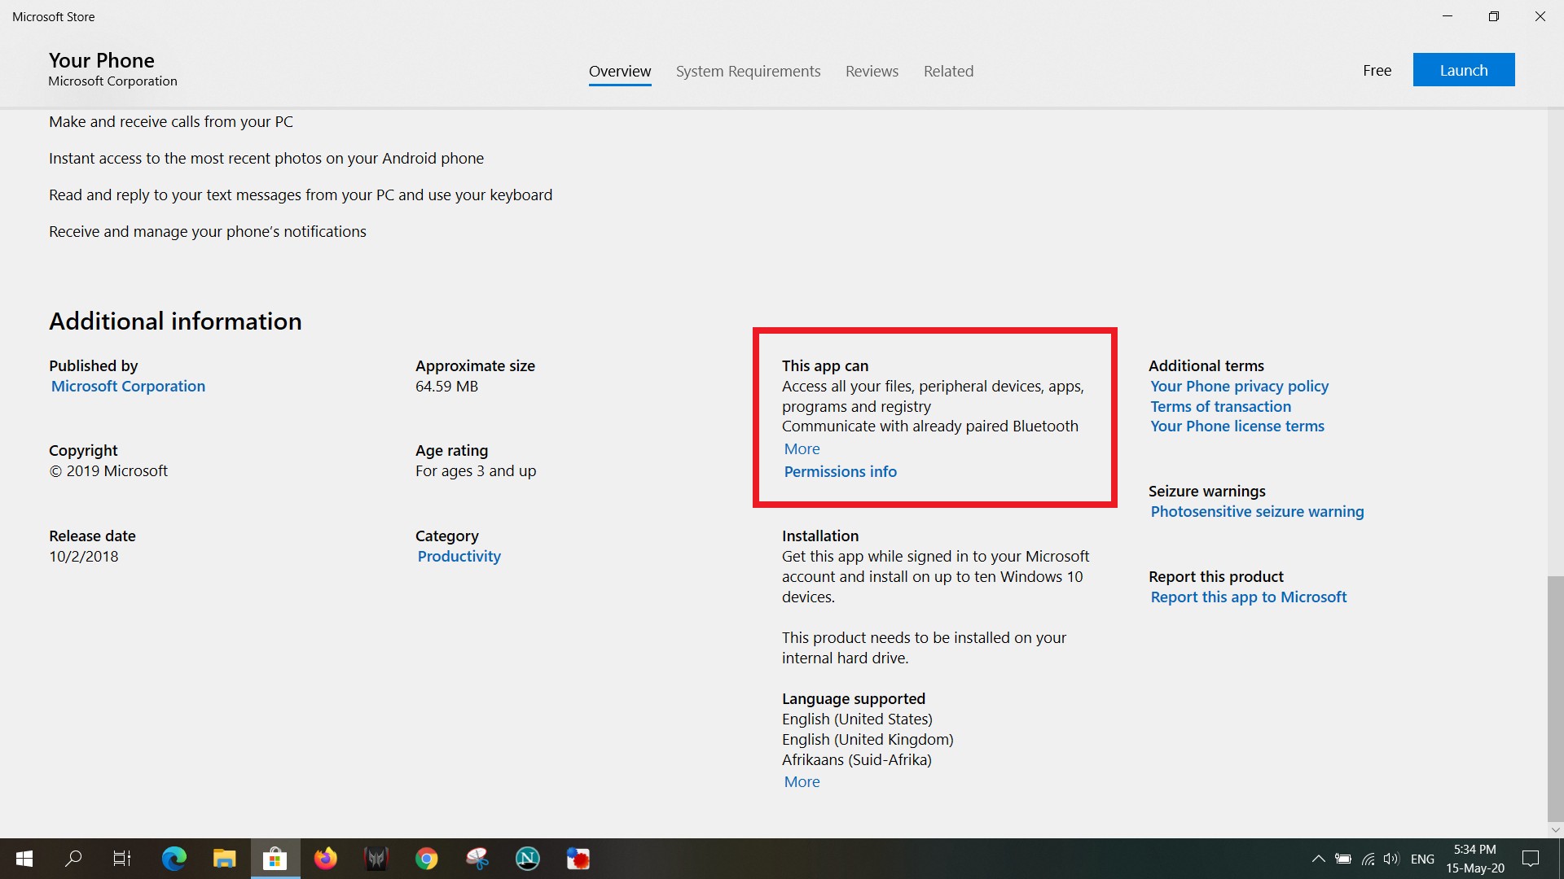Open the Productivity category link

tap(459, 557)
